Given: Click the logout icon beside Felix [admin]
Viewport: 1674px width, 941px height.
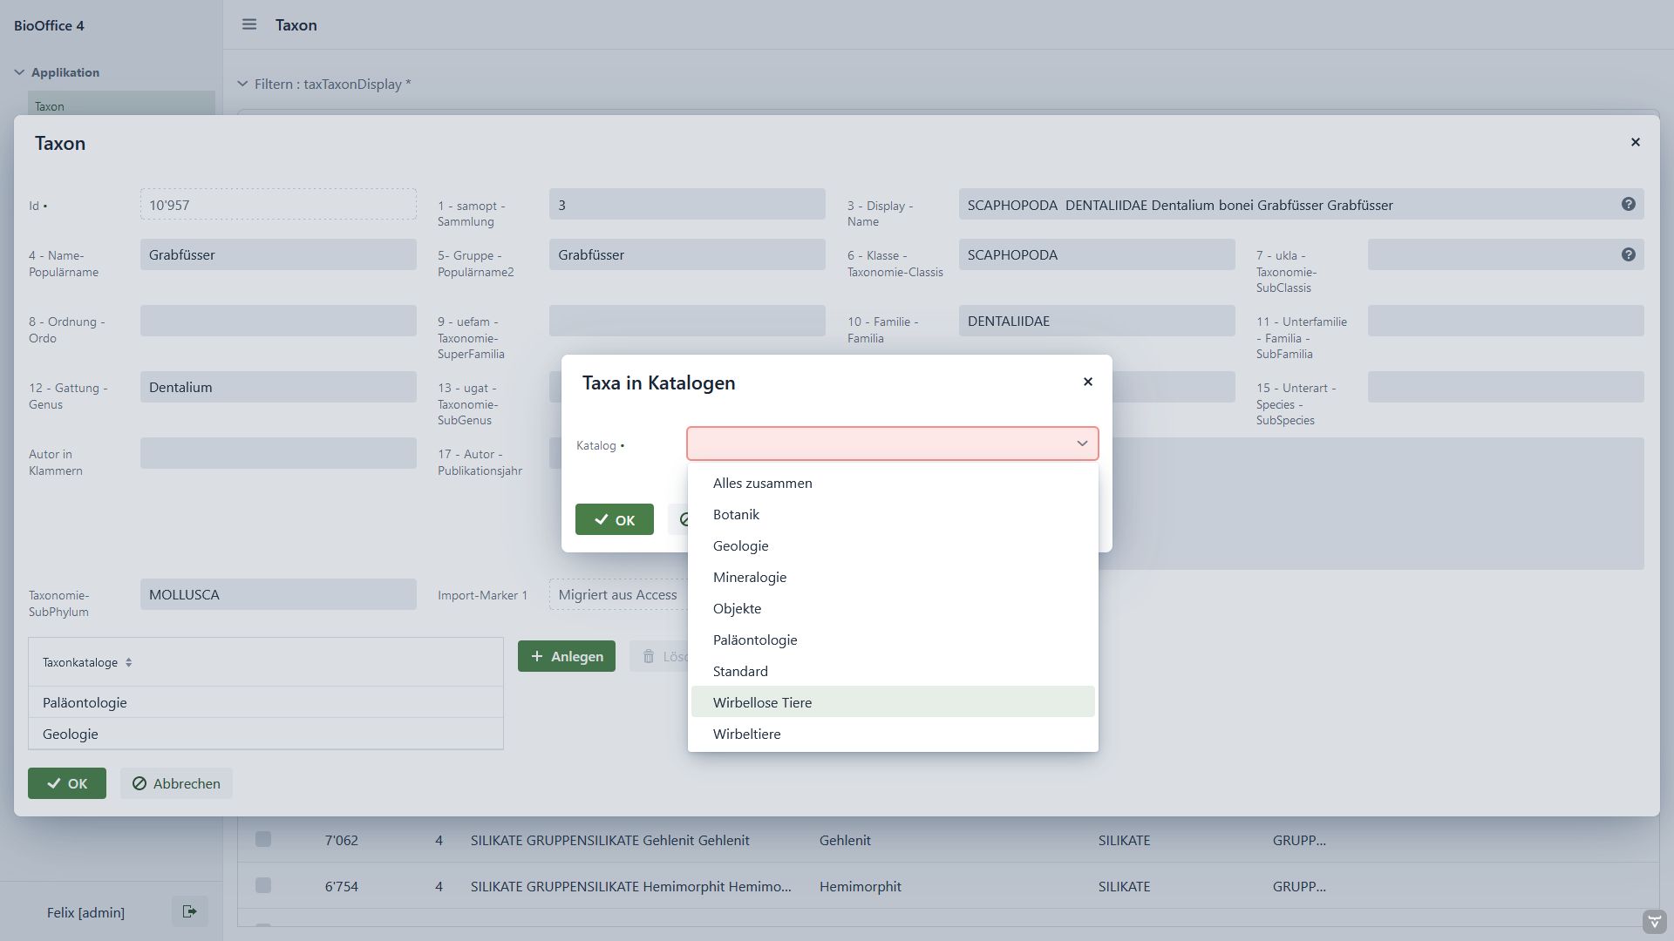Looking at the screenshot, I should tap(189, 911).
